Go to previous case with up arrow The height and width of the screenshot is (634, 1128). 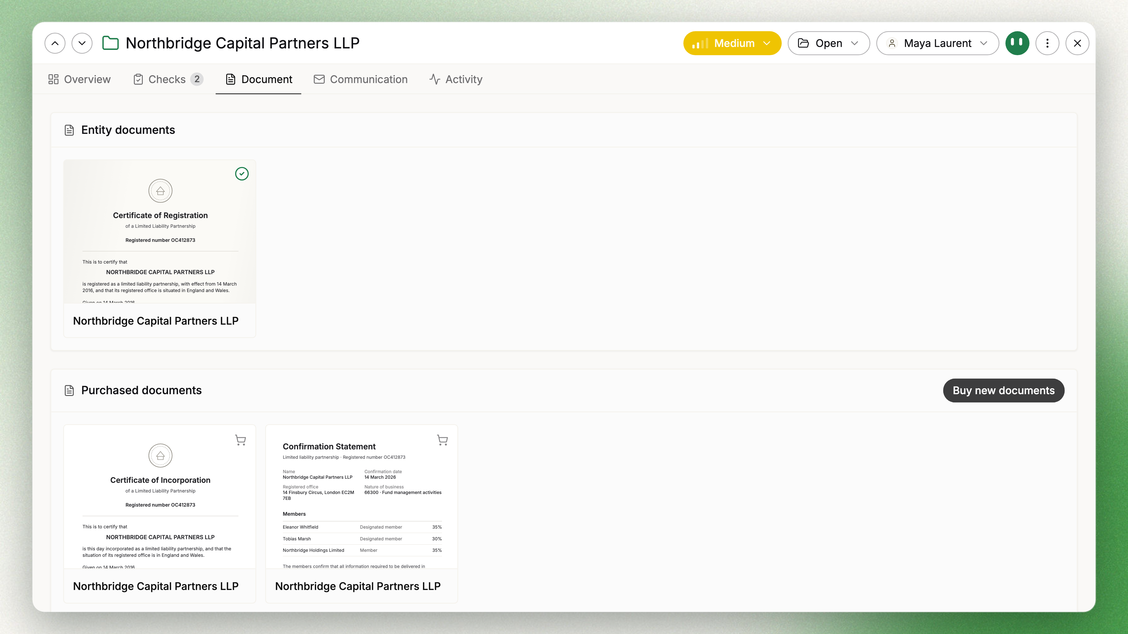coord(55,43)
